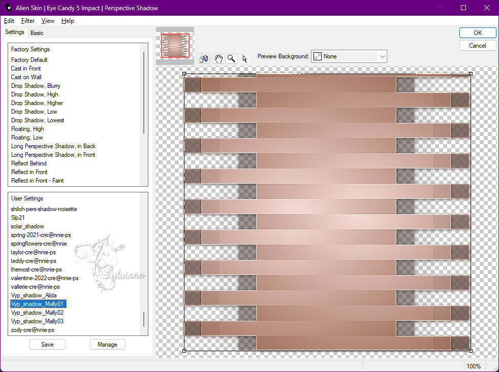Click the Cancel button

(477, 46)
